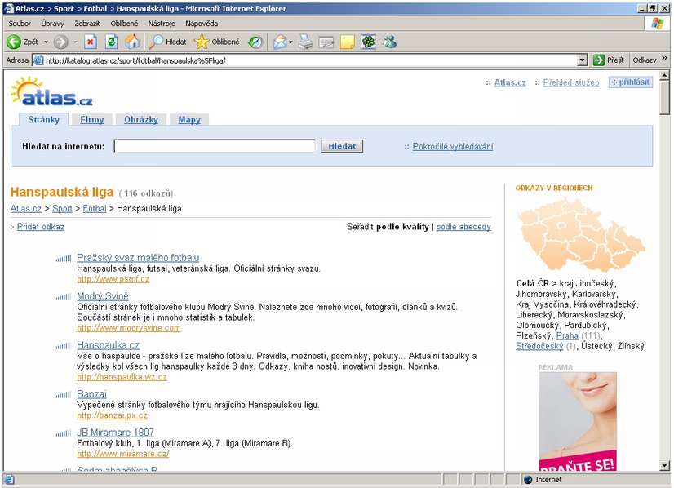Viewport: 674px width, 488px height.
Task: Open the Hanspaulka.cz result title
Action: [x=108, y=345]
